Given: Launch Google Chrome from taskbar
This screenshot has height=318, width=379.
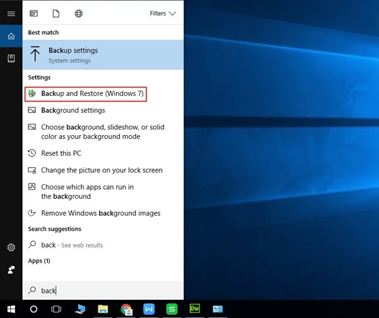Looking at the screenshot, I should [x=126, y=309].
